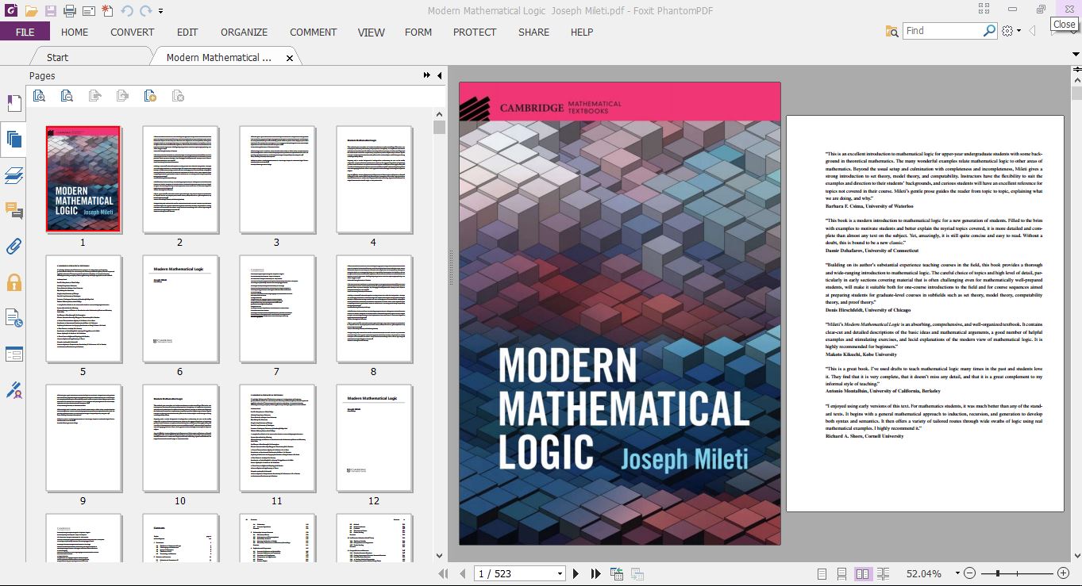Toggle facing pages view

pyautogui.click(x=863, y=573)
